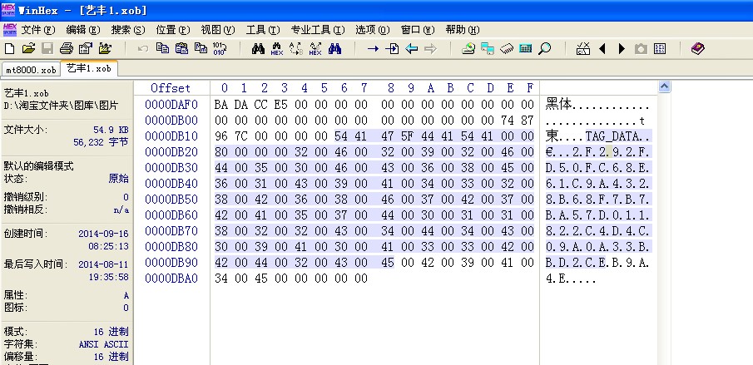Screen dimensions: 753x365
Task: Click the scrollbar up arrow
Action: tap(664, 86)
